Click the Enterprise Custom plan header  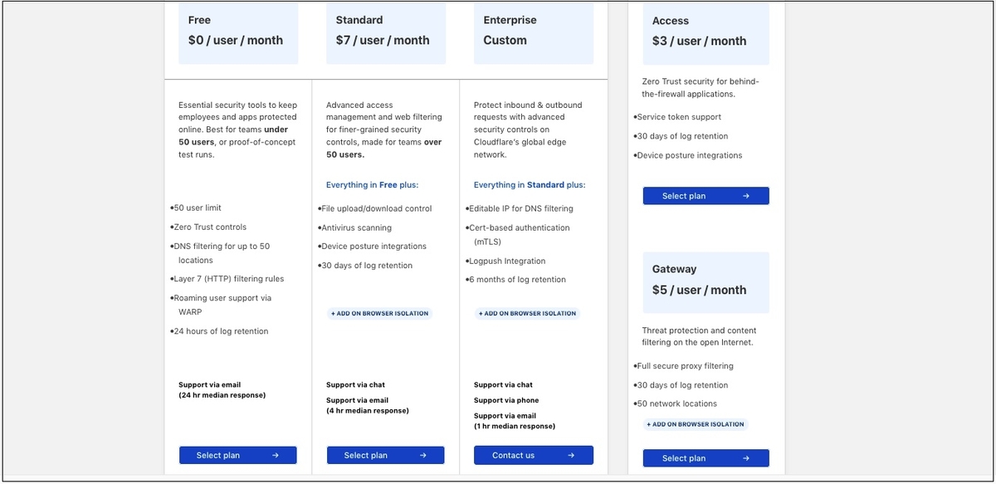[x=534, y=32]
